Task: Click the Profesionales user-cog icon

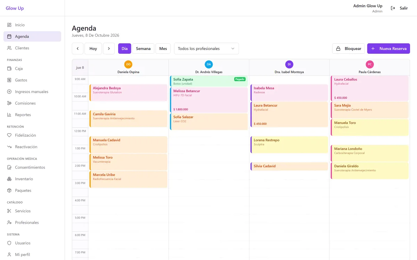Action: coord(9,223)
